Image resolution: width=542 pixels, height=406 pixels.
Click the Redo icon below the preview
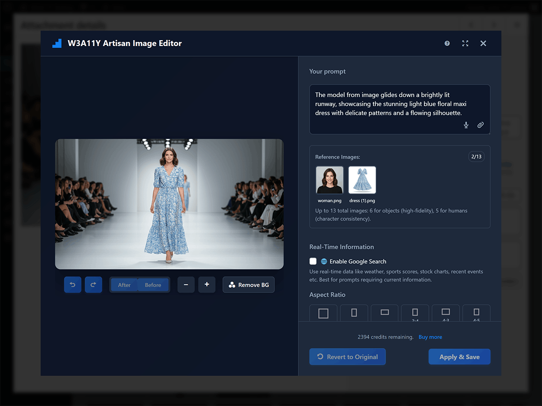[x=93, y=285]
